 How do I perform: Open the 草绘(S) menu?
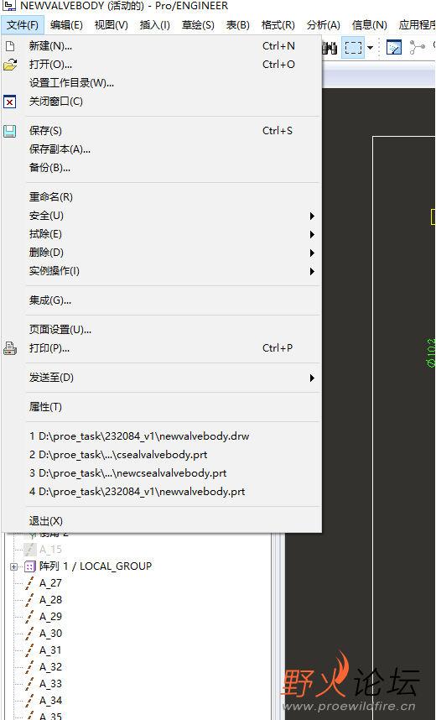(198, 25)
